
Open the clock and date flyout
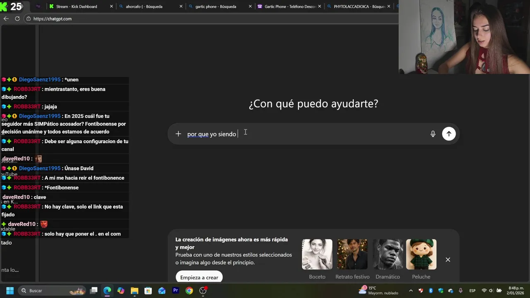516,291
